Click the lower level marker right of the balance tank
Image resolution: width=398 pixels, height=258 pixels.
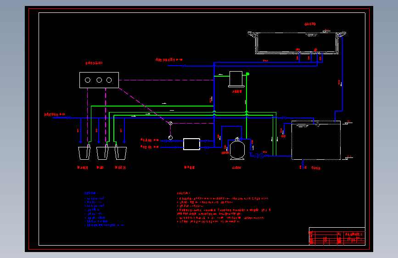point(348,158)
